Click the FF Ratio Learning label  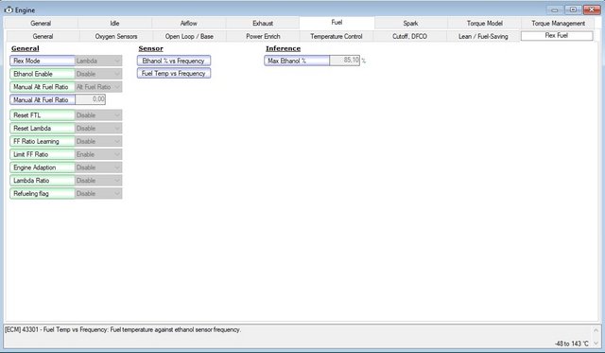[x=42, y=141]
